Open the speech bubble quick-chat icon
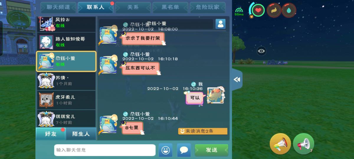The height and width of the screenshot is (159, 354). click(184, 150)
